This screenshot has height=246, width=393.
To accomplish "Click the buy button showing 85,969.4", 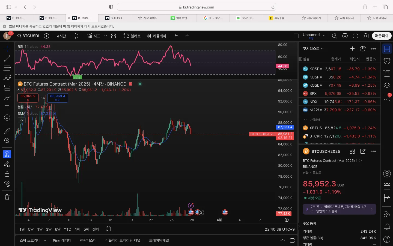I will point(58,98).
